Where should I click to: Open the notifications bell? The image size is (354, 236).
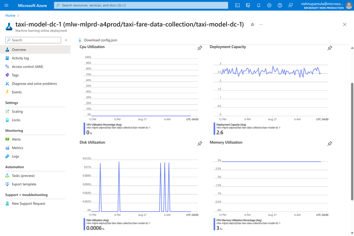[x=258, y=5]
